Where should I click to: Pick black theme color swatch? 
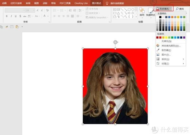(160, 17)
